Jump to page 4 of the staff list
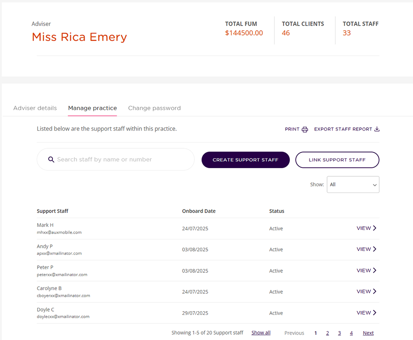The image size is (413, 340). (351, 333)
